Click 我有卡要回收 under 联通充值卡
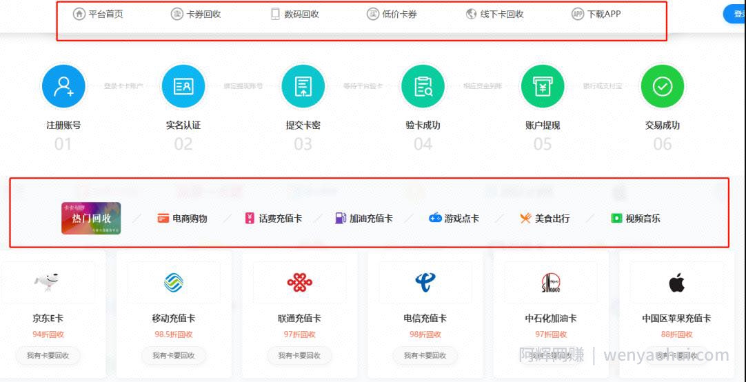The width and height of the screenshot is (746, 382). [299, 355]
